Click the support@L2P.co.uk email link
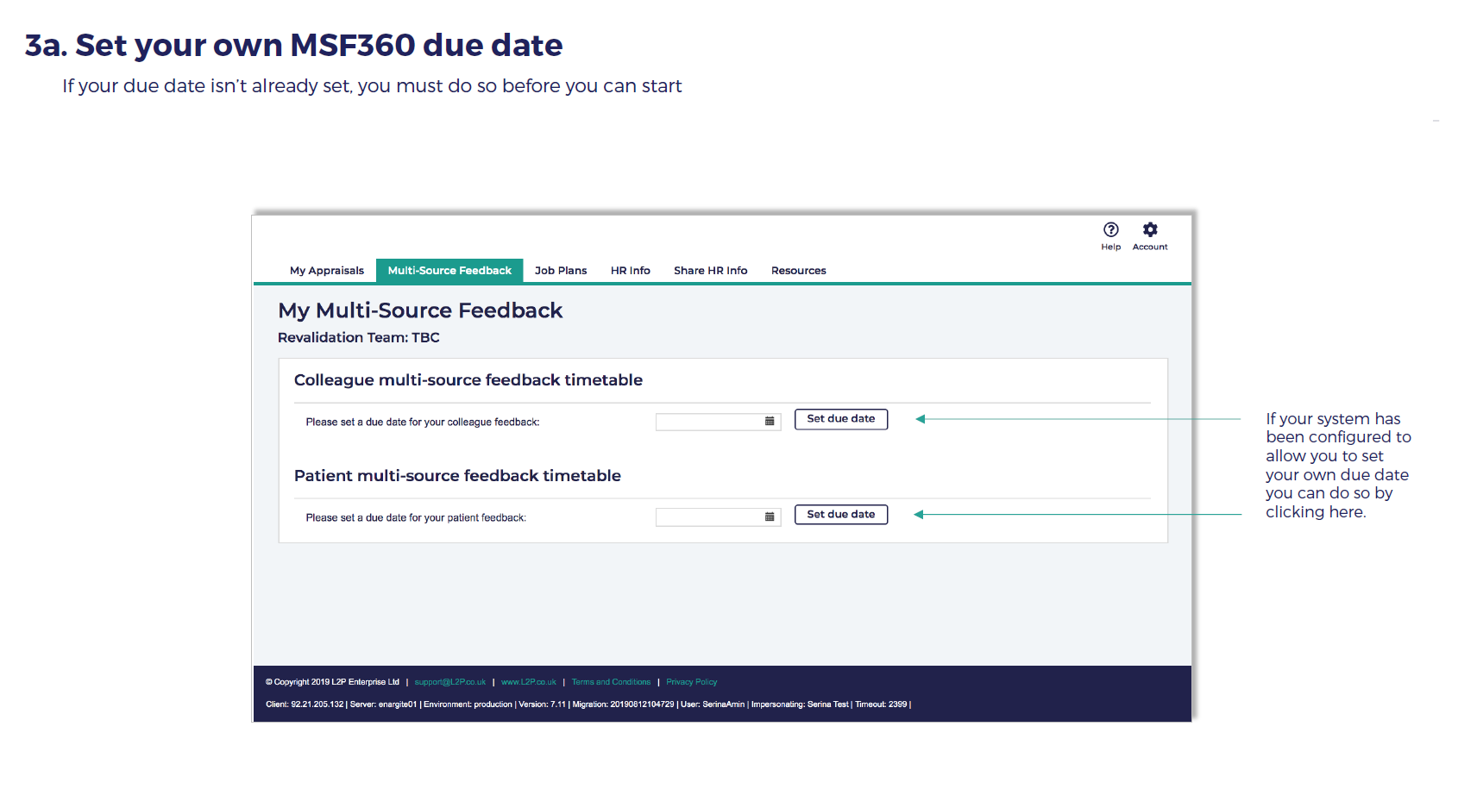The width and height of the screenshot is (1458, 789). 450,682
